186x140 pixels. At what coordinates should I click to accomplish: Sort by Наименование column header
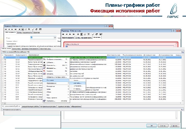tap(67, 55)
